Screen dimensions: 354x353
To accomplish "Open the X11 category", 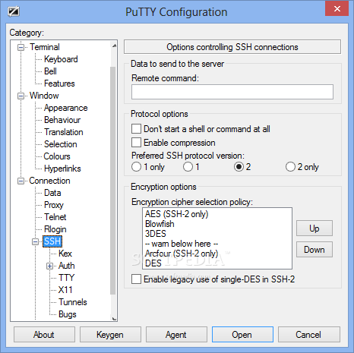I will click(65, 290).
